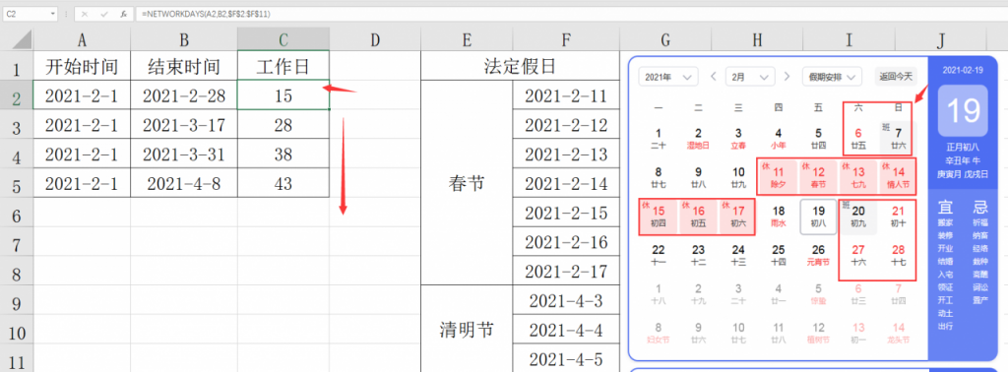Click the cell labeled 开始时间

click(82, 66)
